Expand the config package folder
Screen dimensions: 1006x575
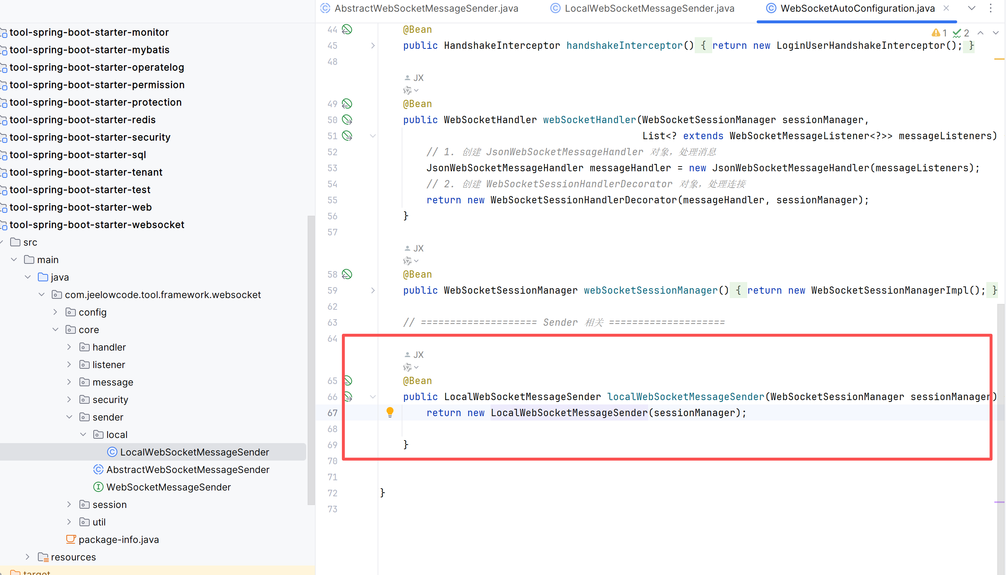(x=55, y=312)
